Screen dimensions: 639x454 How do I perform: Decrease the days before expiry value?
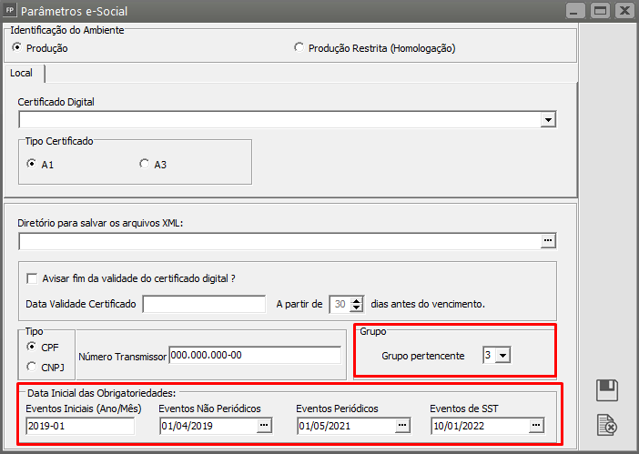(357, 308)
